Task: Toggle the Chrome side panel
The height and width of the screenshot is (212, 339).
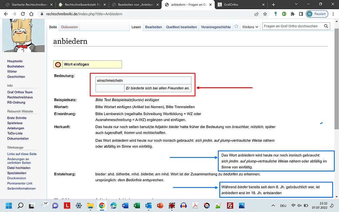Action: [x=301, y=14]
